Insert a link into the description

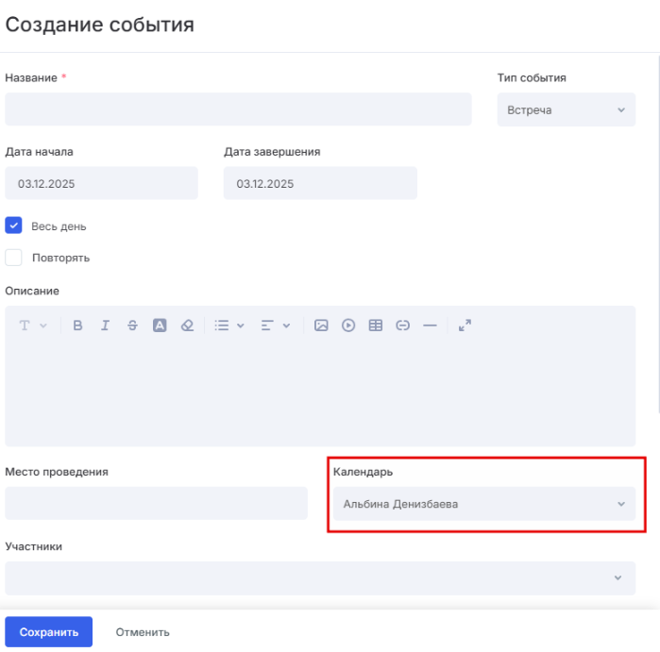coord(403,326)
